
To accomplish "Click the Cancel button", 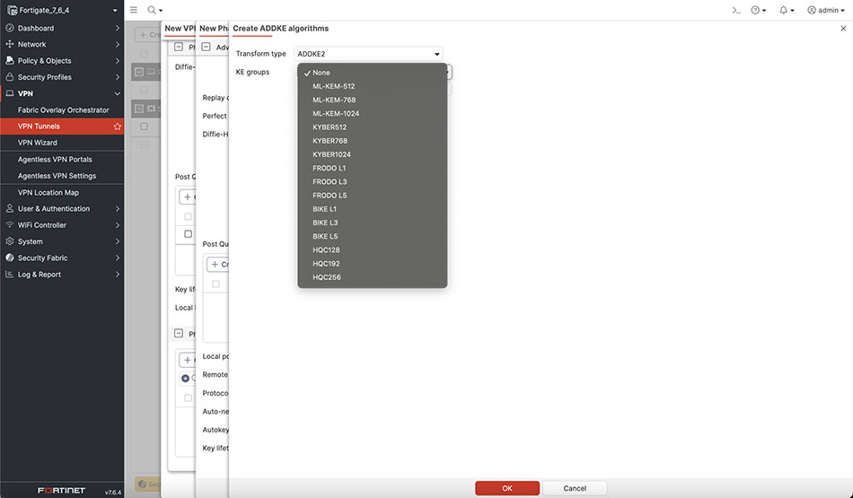I will coord(575,488).
